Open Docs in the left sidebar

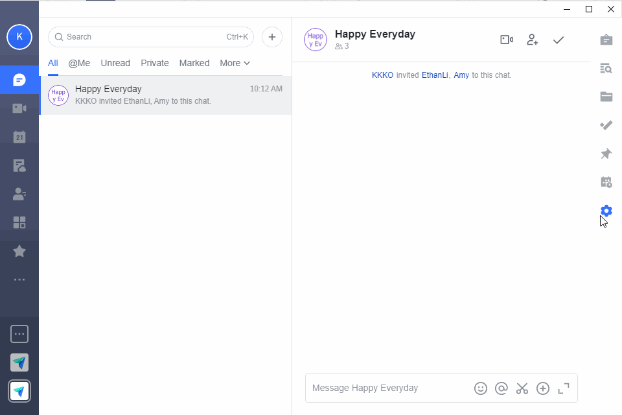[x=19, y=165]
